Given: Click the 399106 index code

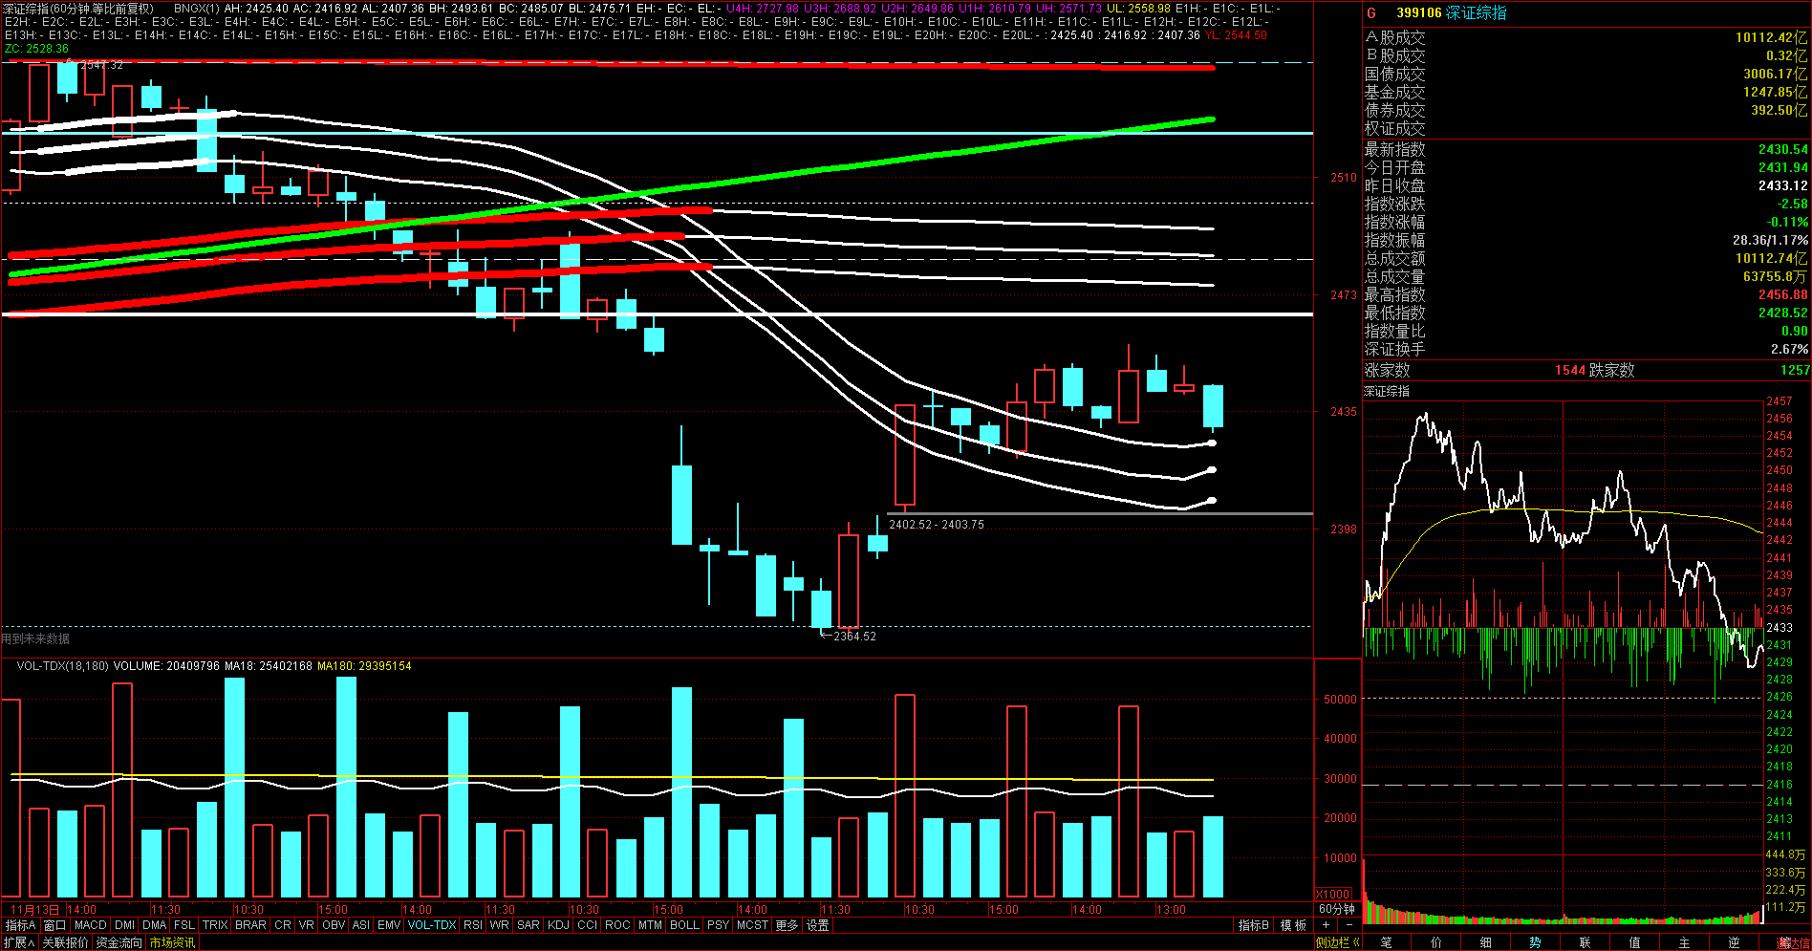Looking at the screenshot, I should [1418, 12].
